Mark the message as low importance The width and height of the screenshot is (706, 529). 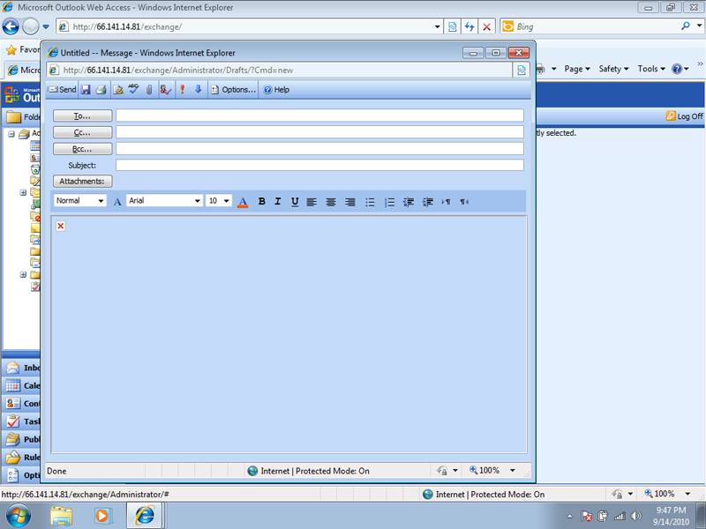pyautogui.click(x=197, y=89)
